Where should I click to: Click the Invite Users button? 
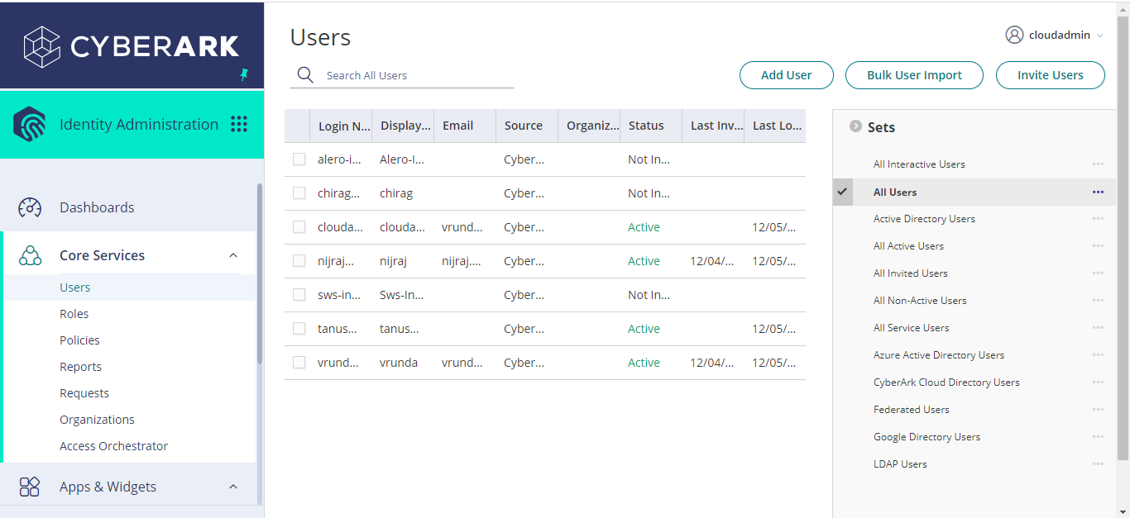point(1051,75)
